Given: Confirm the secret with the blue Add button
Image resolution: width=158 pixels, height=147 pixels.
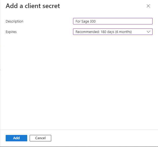Looking at the screenshot, I should coord(16,138).
